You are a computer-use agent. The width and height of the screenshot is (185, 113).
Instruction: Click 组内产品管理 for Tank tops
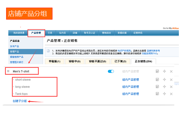[x=130, y=94]
